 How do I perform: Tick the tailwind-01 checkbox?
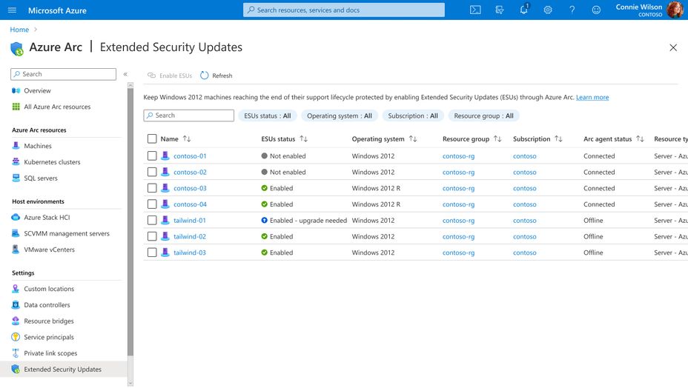point(152,220)
